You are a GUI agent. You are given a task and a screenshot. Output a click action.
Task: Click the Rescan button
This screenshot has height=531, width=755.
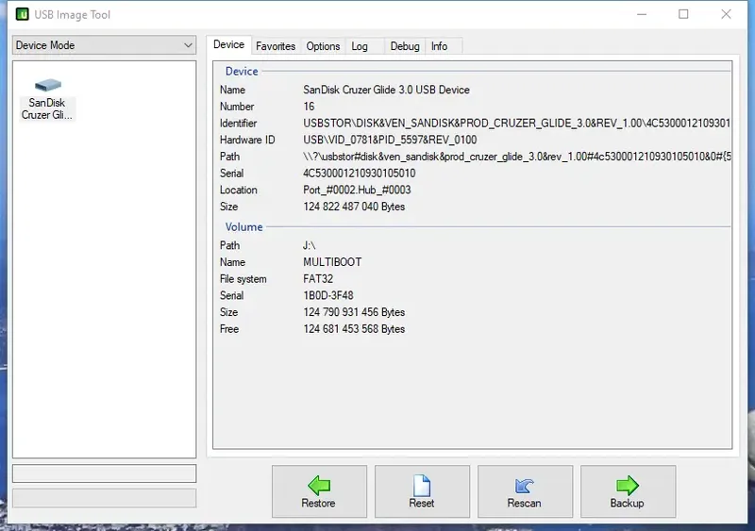click(x=525, y=491)
